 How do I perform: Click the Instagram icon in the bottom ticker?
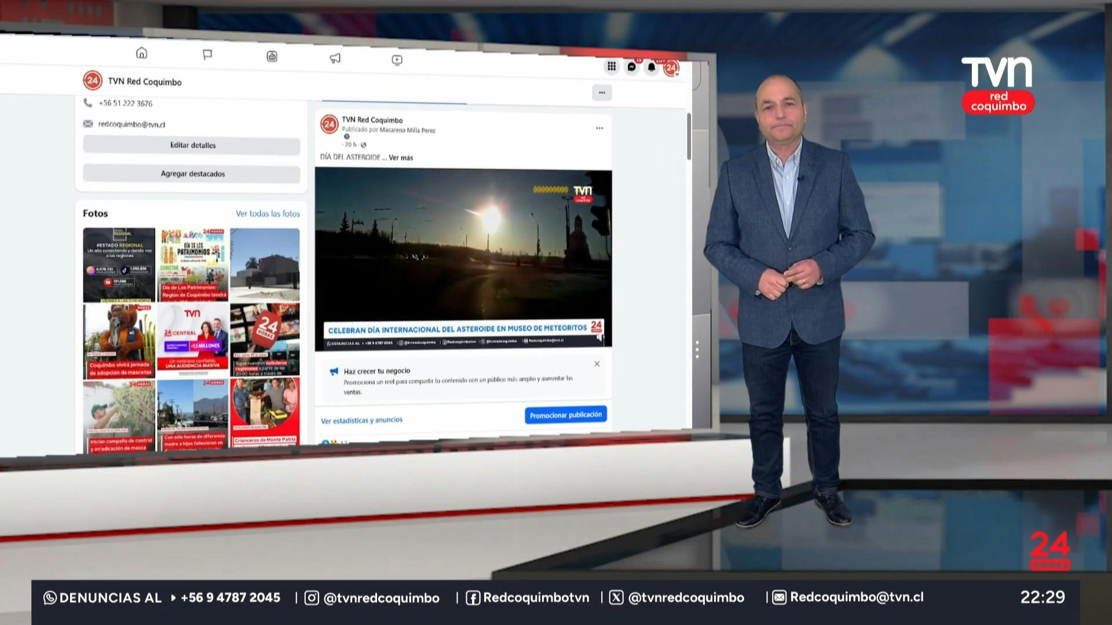click(x=312, y=598)
